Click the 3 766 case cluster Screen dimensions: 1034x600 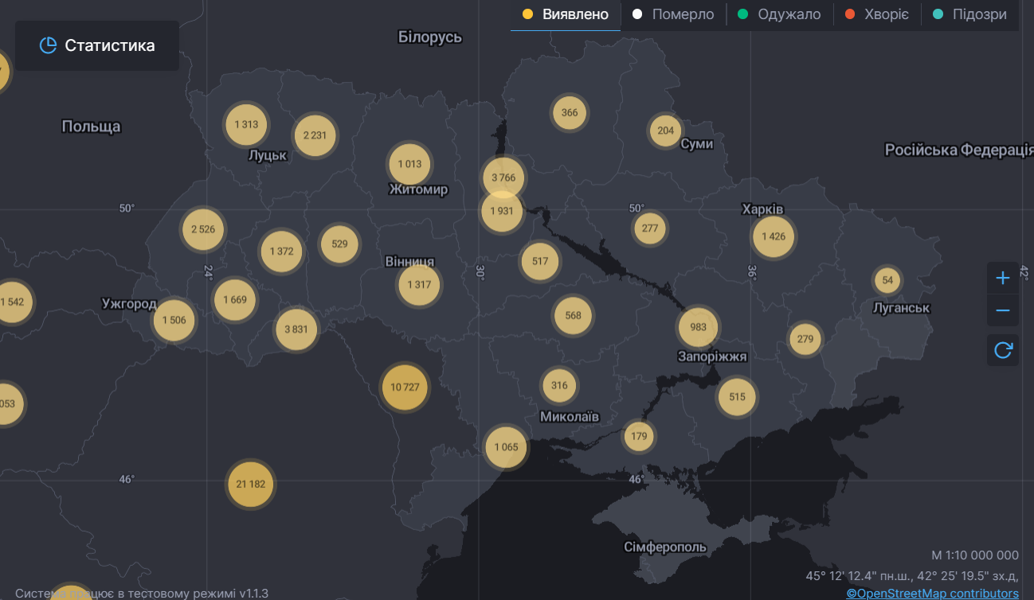[503, 177]
